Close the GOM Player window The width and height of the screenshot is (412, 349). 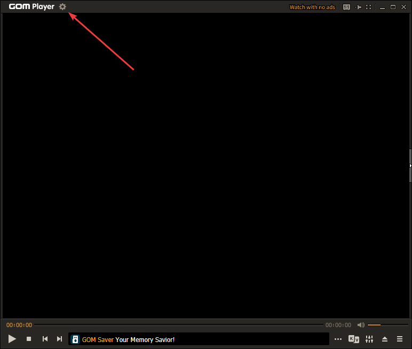403,7
